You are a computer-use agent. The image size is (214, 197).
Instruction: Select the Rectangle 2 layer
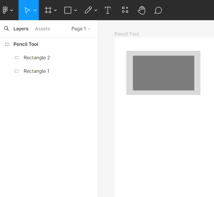point(37,58)
